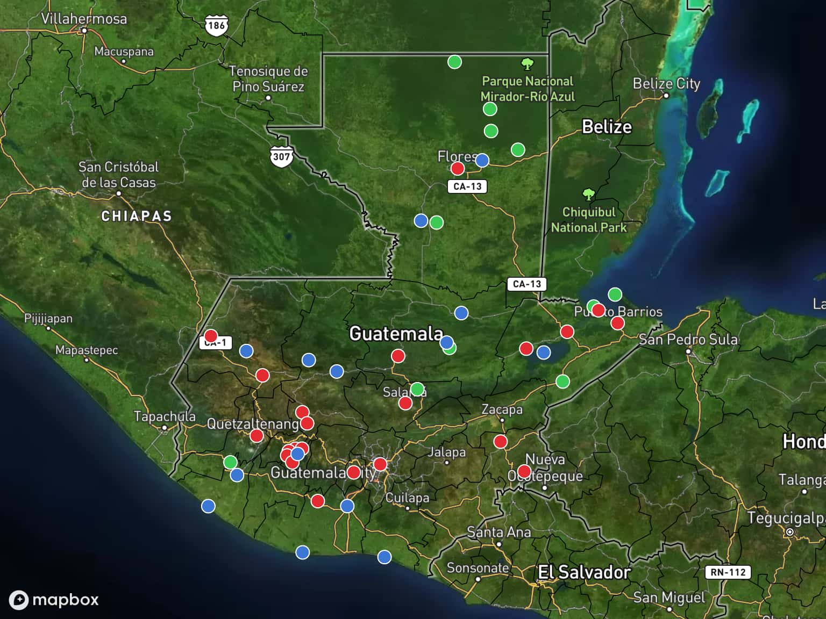Screen dimensions: 826x619
Task: Select the red marker below the Quetzaltenango label
Action: pos(257,436)
